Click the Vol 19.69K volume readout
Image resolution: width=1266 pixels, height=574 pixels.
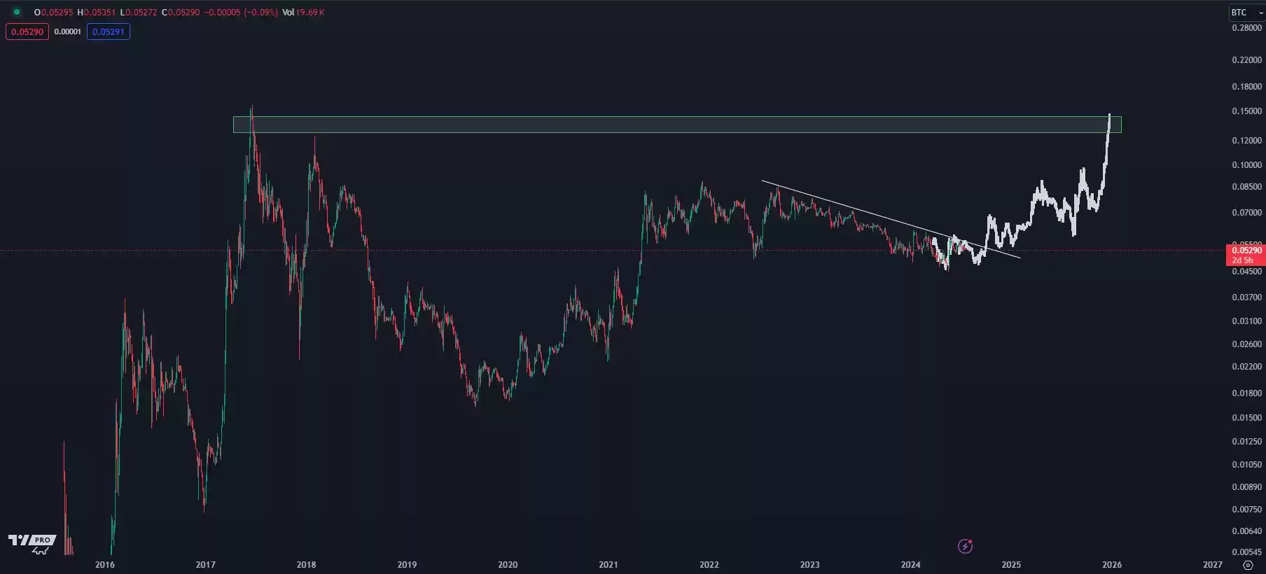(302, 13)
